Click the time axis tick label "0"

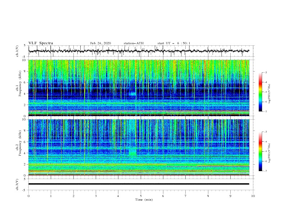(28, 196)
